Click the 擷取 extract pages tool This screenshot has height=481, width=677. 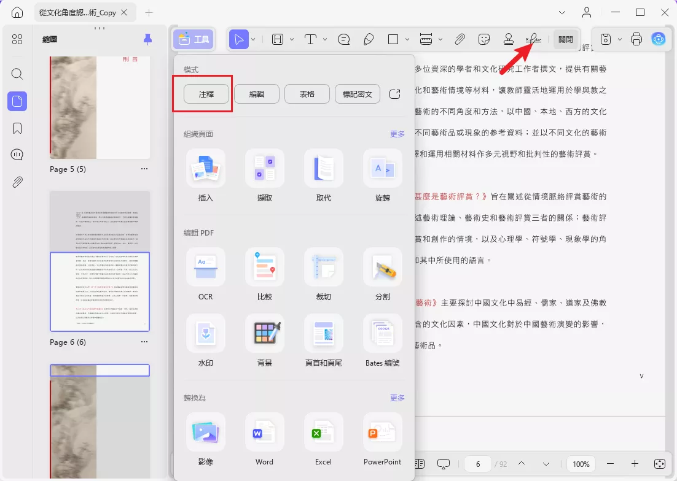tap(265, 176)
